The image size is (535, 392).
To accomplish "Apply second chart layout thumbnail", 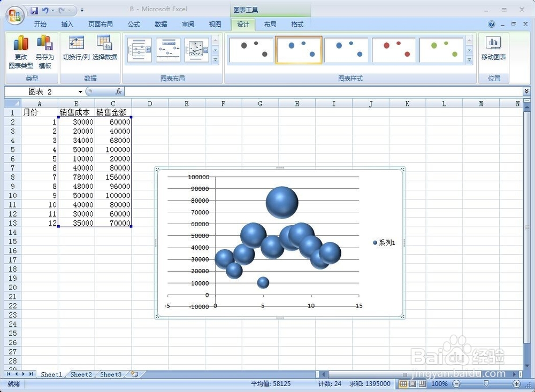I will 168,50.
